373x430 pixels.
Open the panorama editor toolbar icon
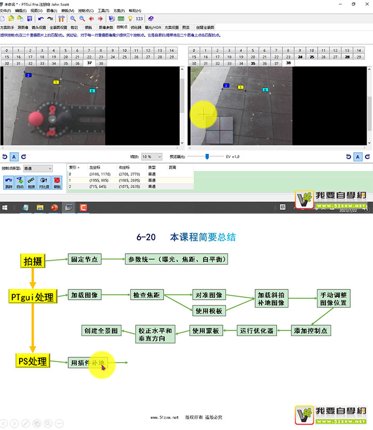pyautogui.click(x=112, y=19)
